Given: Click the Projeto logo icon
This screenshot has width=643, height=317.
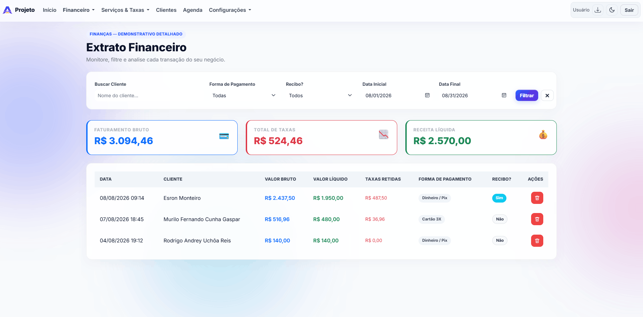Looking at the screenshot, I should tap(7, 10).
